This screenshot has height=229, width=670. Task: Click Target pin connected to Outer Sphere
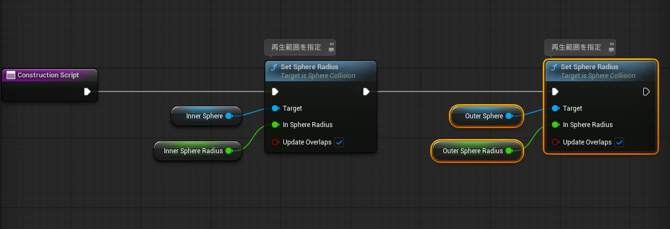click(555, 109)
